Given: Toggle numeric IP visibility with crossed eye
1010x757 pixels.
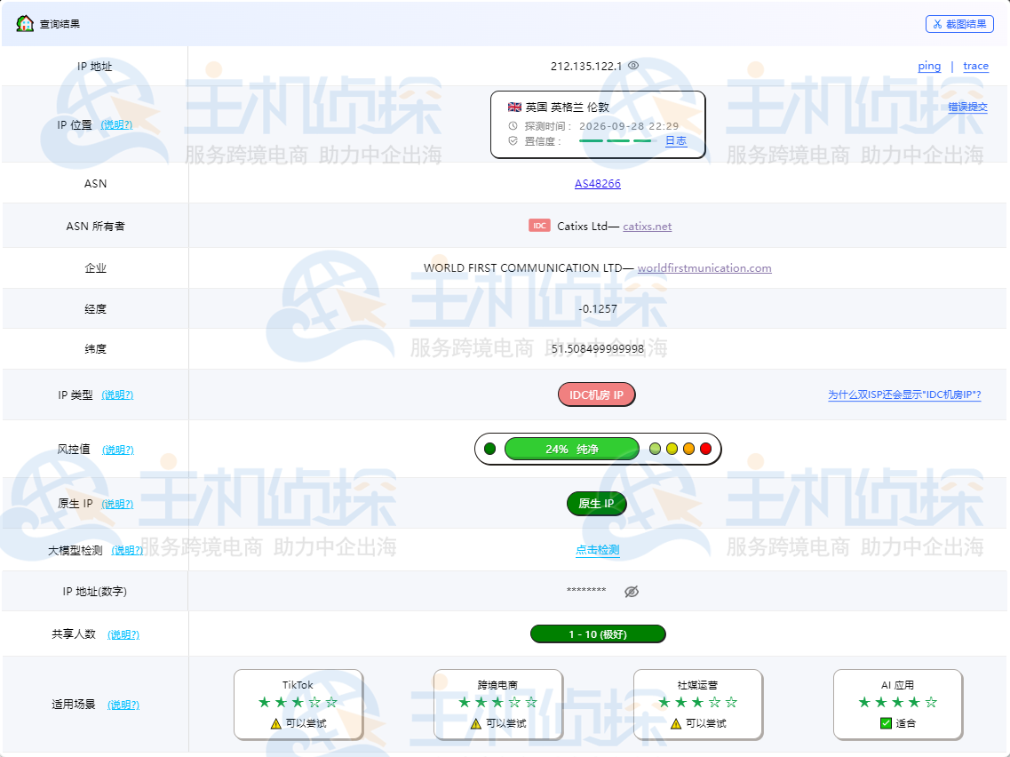Looking at the screenshot, I should [x=632, y=592].
